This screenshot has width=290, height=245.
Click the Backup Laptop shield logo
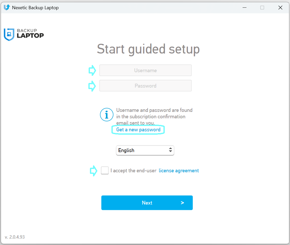pos(9,35)
